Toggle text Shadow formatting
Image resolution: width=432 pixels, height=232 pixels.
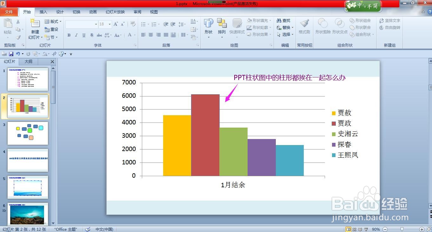pos(91,35)
